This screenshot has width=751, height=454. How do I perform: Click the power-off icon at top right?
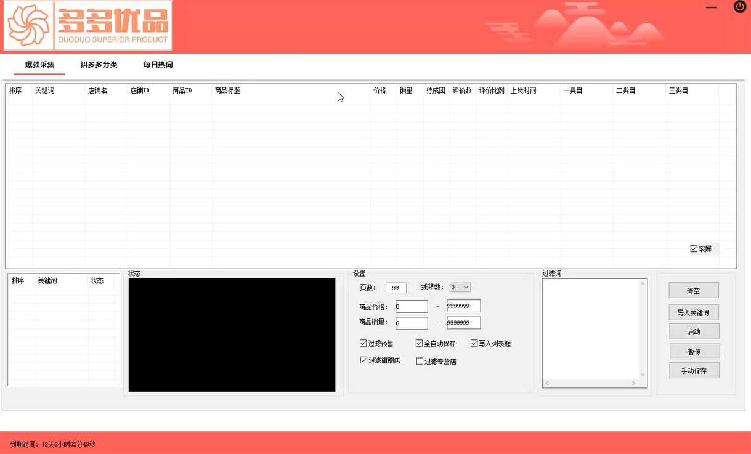pos(740,7)
